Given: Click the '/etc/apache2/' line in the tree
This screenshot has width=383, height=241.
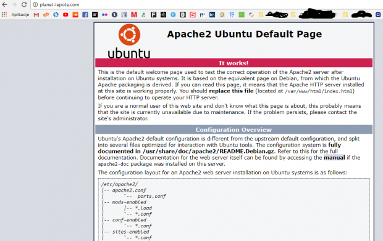Looking at the screenshot, I should click(119, 184).
